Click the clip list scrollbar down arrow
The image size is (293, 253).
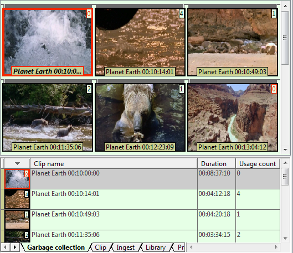285,239
